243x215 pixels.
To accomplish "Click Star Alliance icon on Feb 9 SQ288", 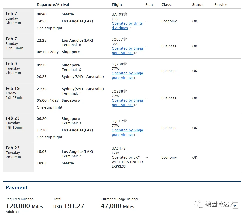I will tap(125, 64).
